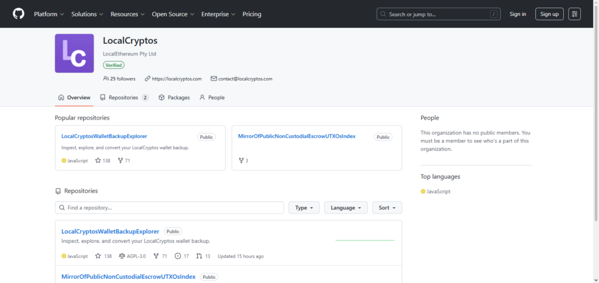Viewport: 599px width, 283px height.
Task: View the pull requests count showing 13
Action: click(x=204, y=256)
